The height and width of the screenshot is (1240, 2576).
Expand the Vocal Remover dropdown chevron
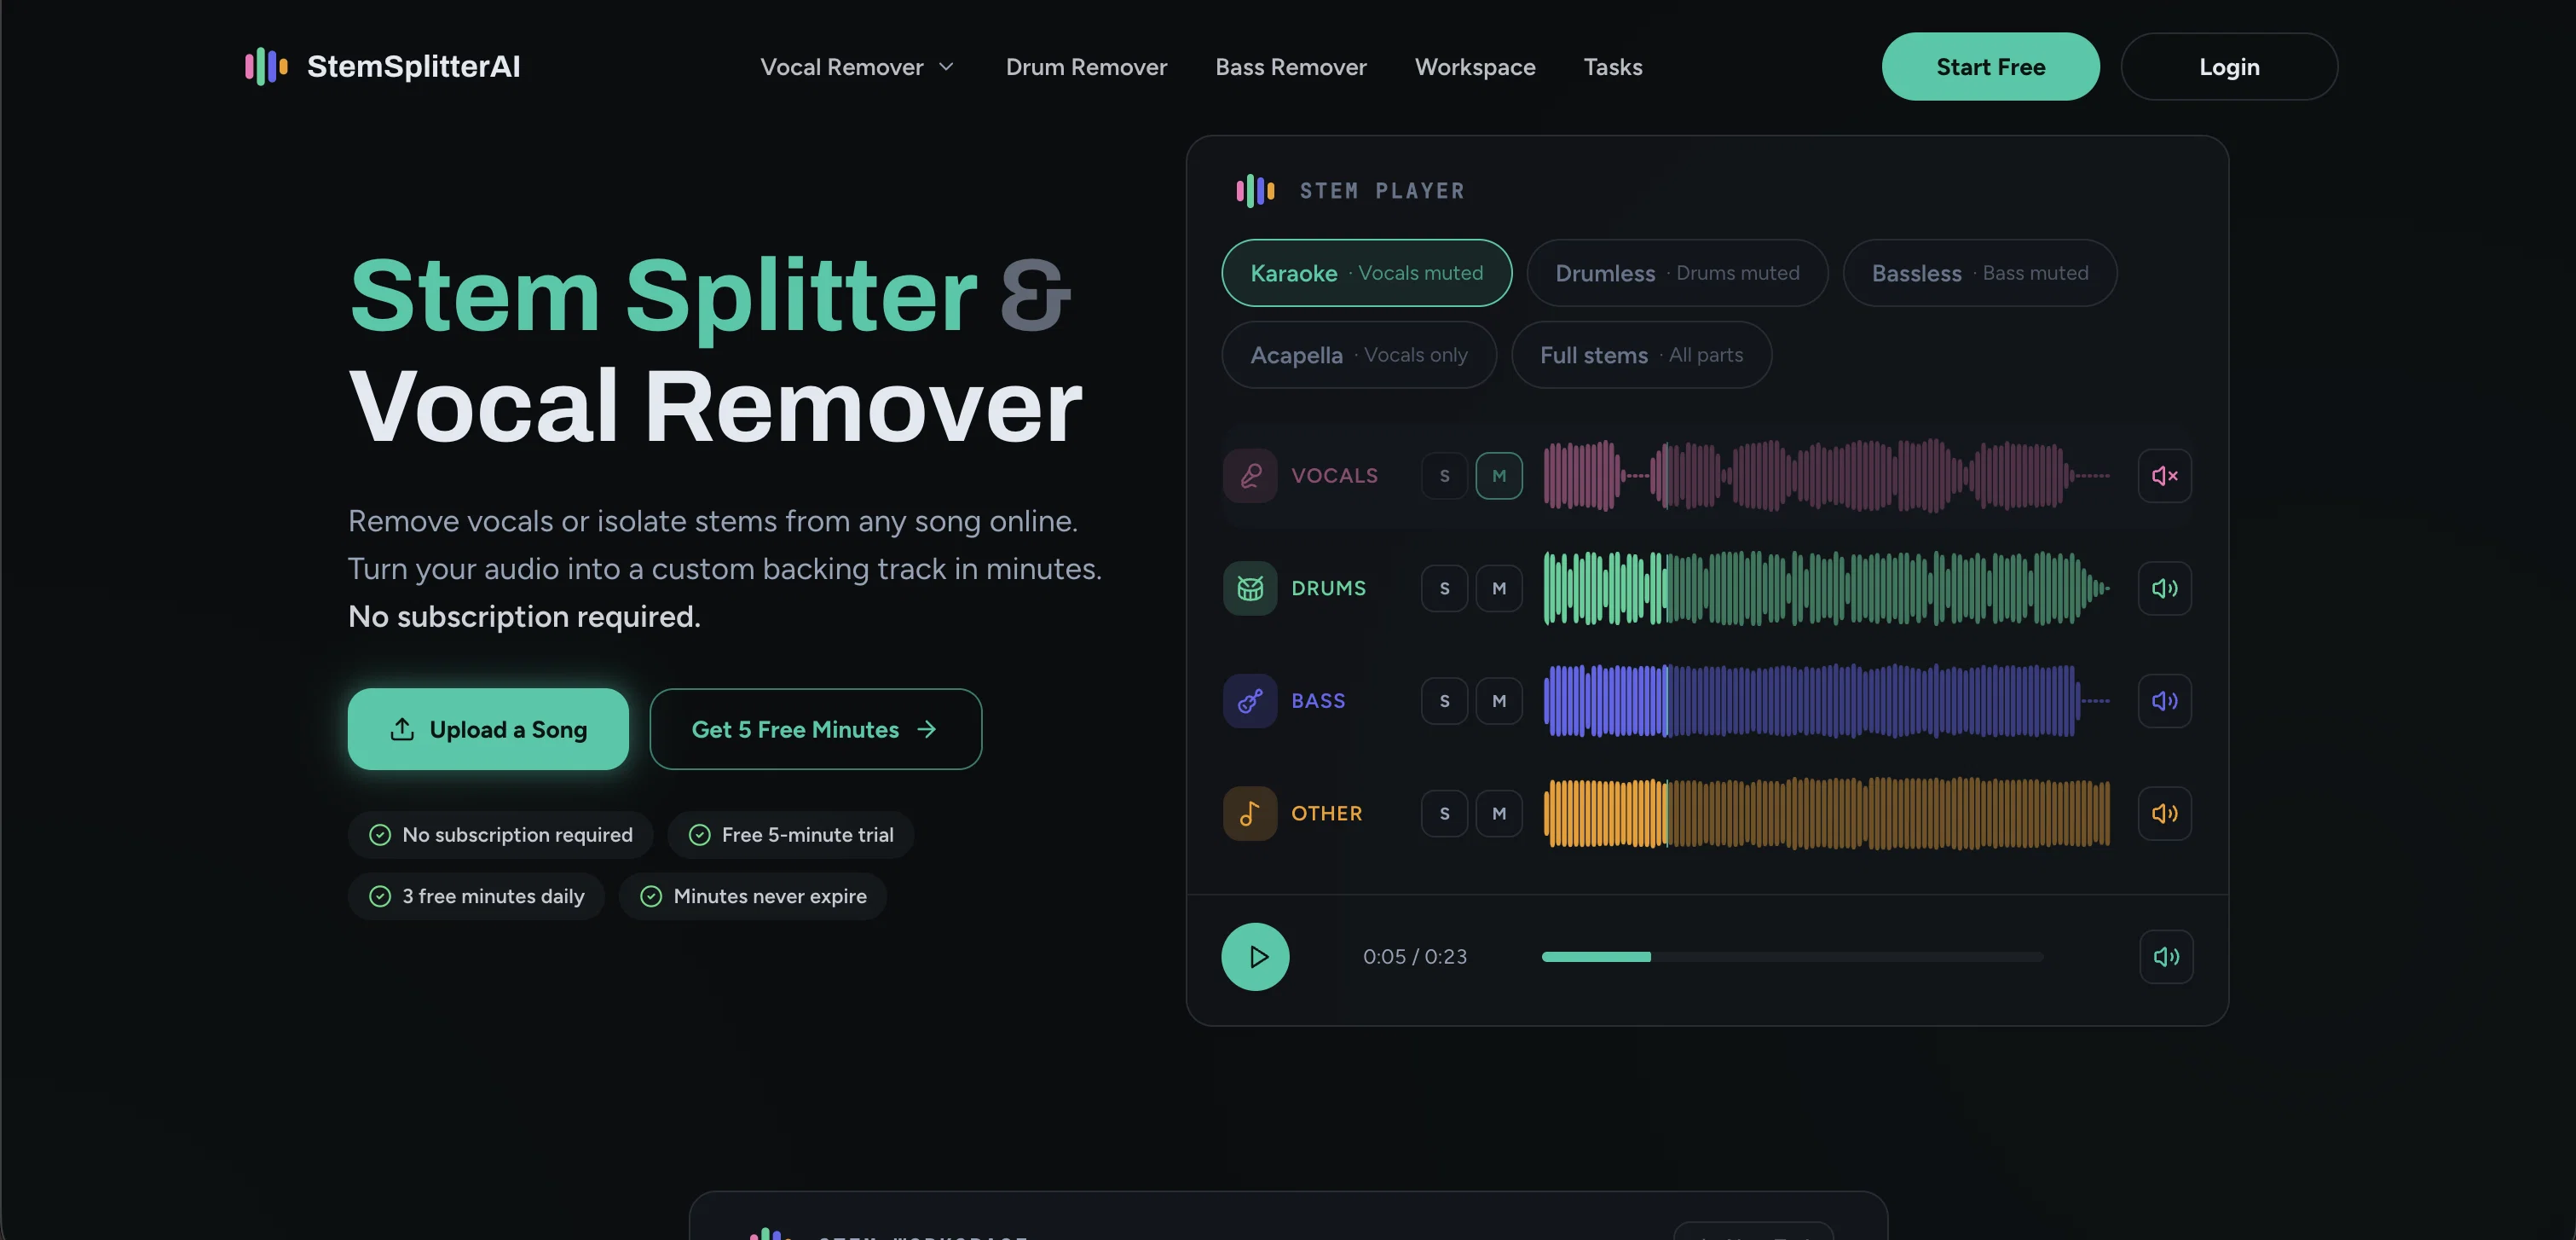click(x=946, y=67)
